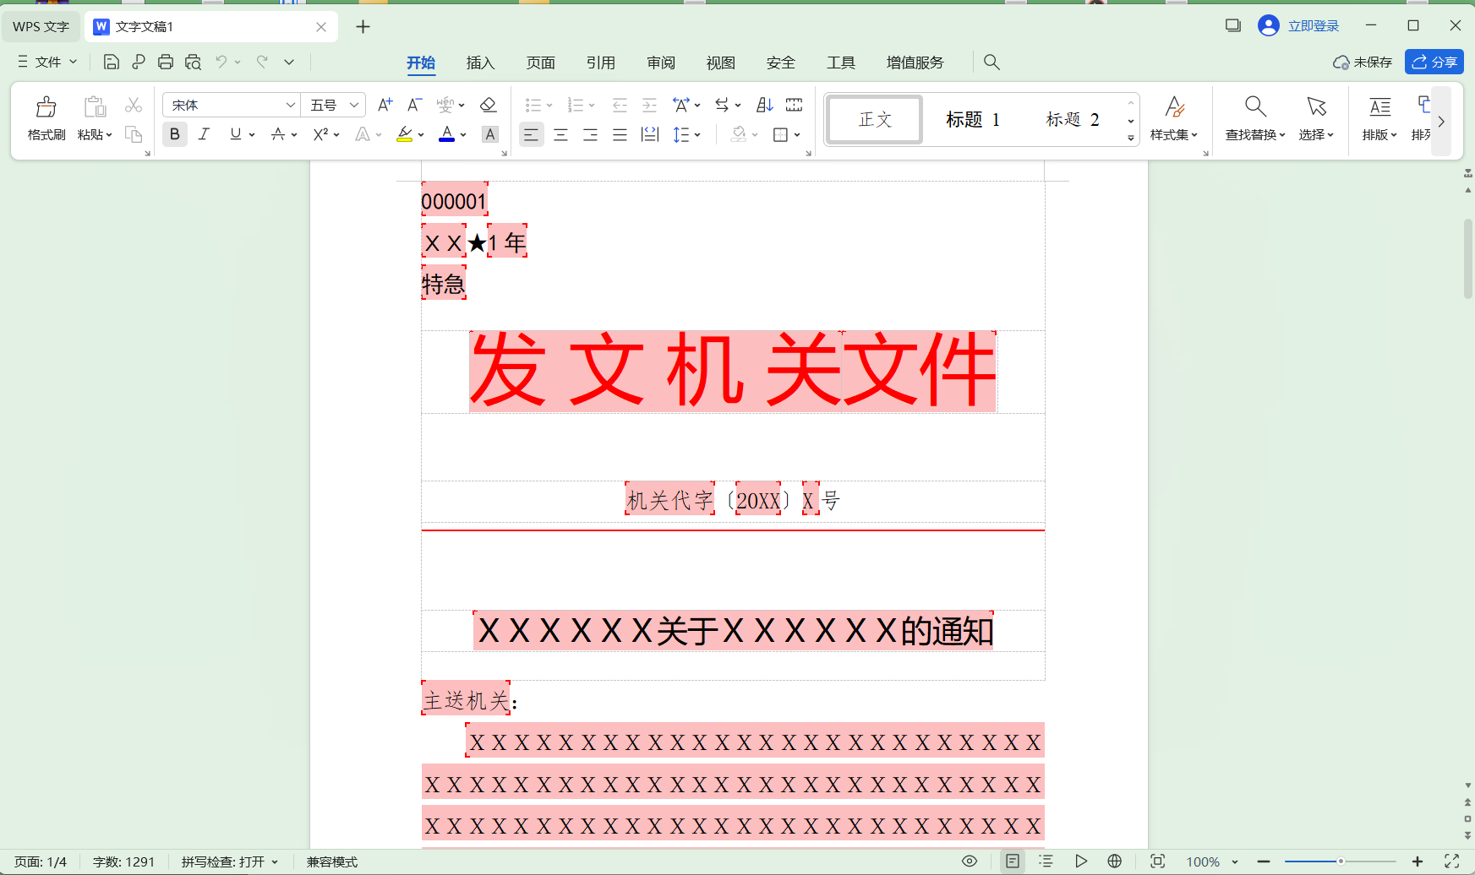Open print preview icon
Screen dimensions: 1475x875
[194, 62]
